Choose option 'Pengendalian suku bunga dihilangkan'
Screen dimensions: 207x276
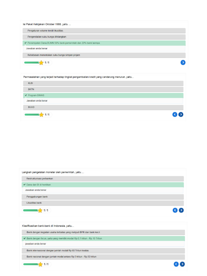104,37
